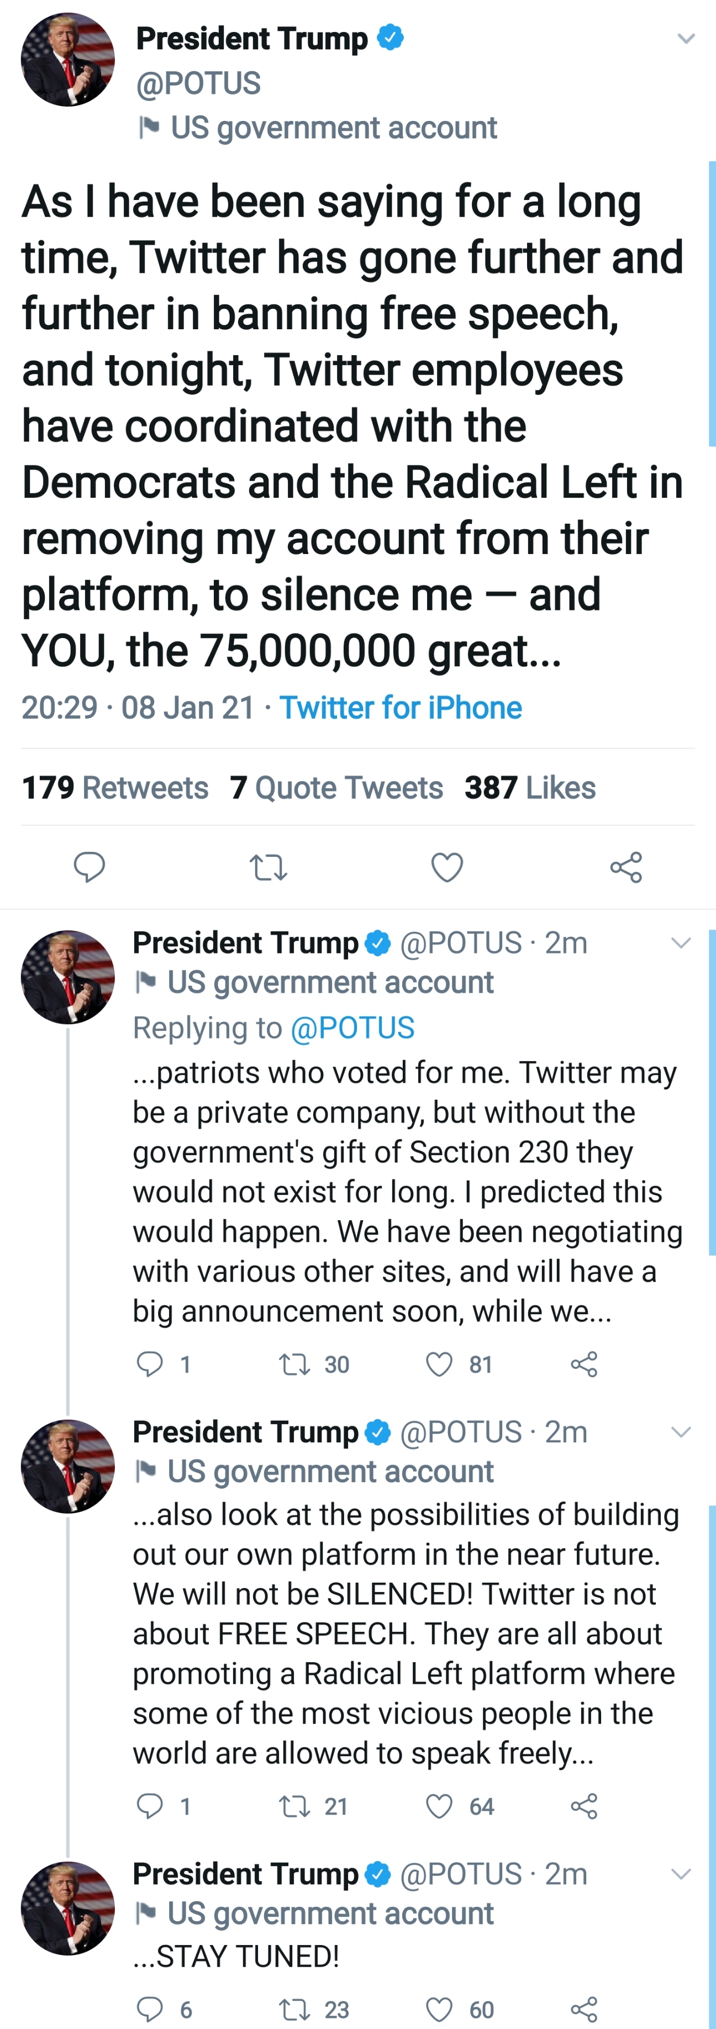This screenshot has width=716, height=2029.
Task: Open President Trump's profile picture at top
Action: 68,59
